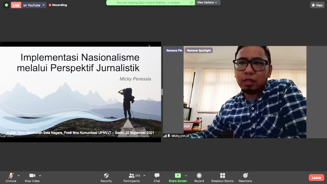Click the info icon in green banner
The width and height of the screenshot is (327, 184).
(191, 3)
